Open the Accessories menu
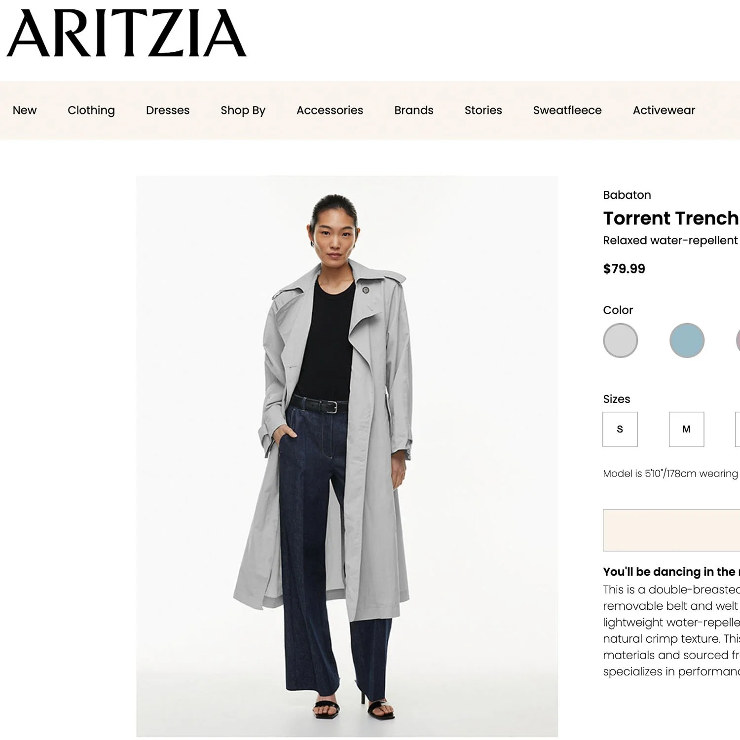The height and width of the screenshot is (740, 740). click(x=330, y=110)
